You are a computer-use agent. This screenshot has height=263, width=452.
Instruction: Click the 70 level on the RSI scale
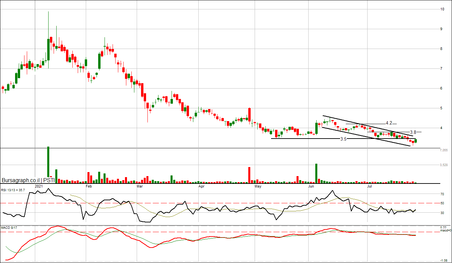coord(442,194)
